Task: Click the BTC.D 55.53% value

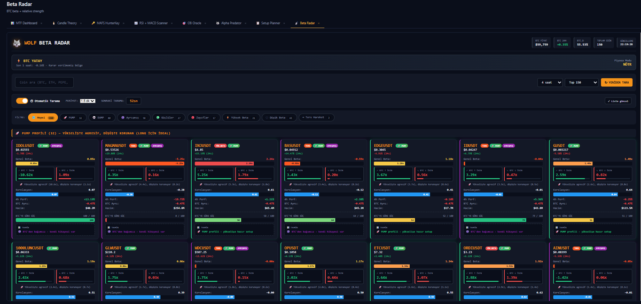Action: [583, 45]
